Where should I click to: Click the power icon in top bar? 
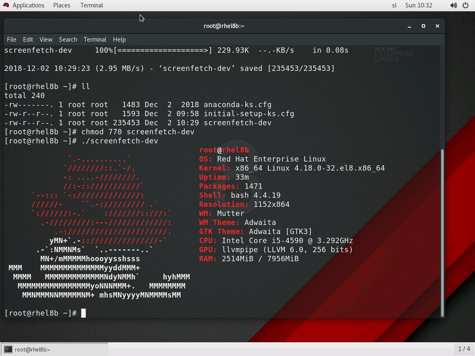tap(466, 5)
